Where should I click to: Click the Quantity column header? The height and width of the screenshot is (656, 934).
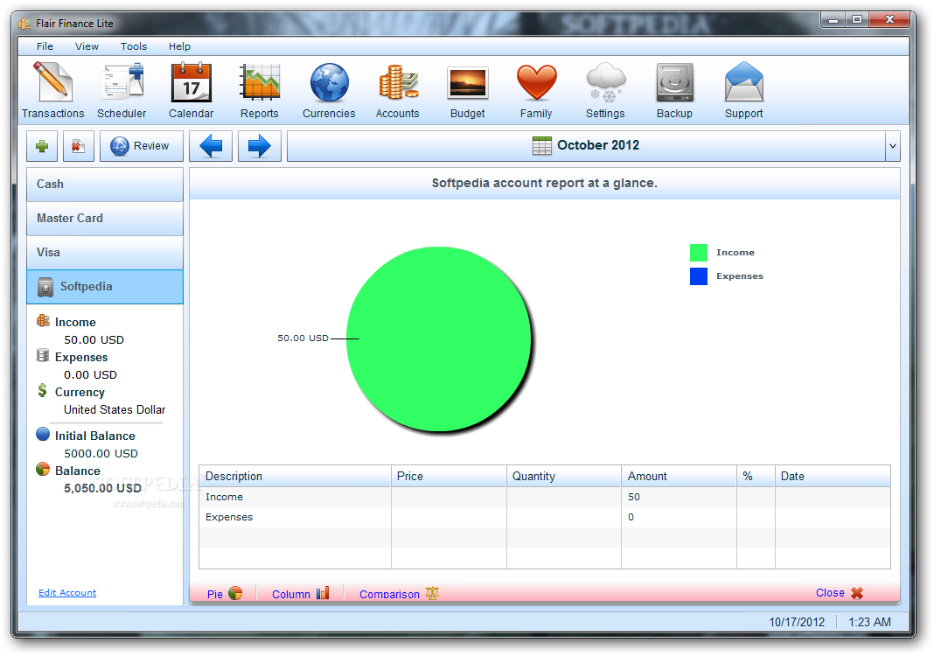point(563,476)
